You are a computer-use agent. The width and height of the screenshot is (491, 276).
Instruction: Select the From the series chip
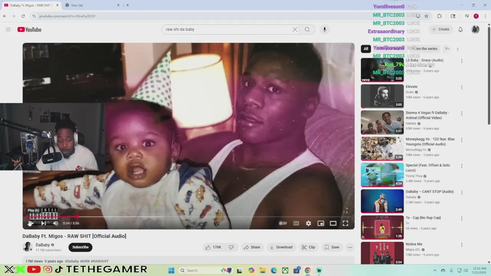click(x=424, y=49)
